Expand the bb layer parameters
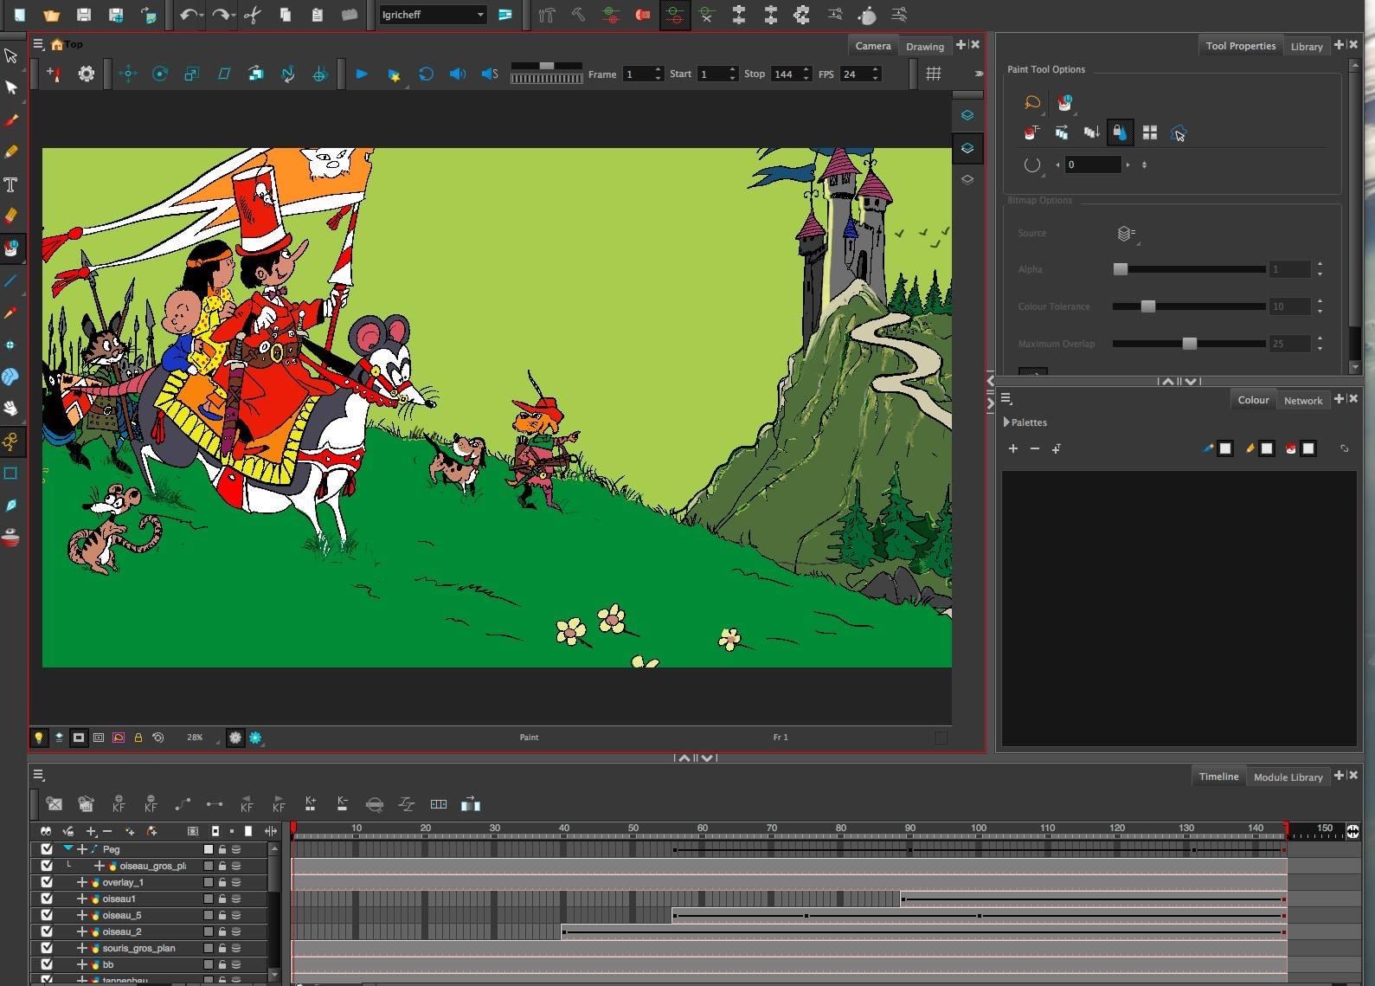 coord(82,964)
